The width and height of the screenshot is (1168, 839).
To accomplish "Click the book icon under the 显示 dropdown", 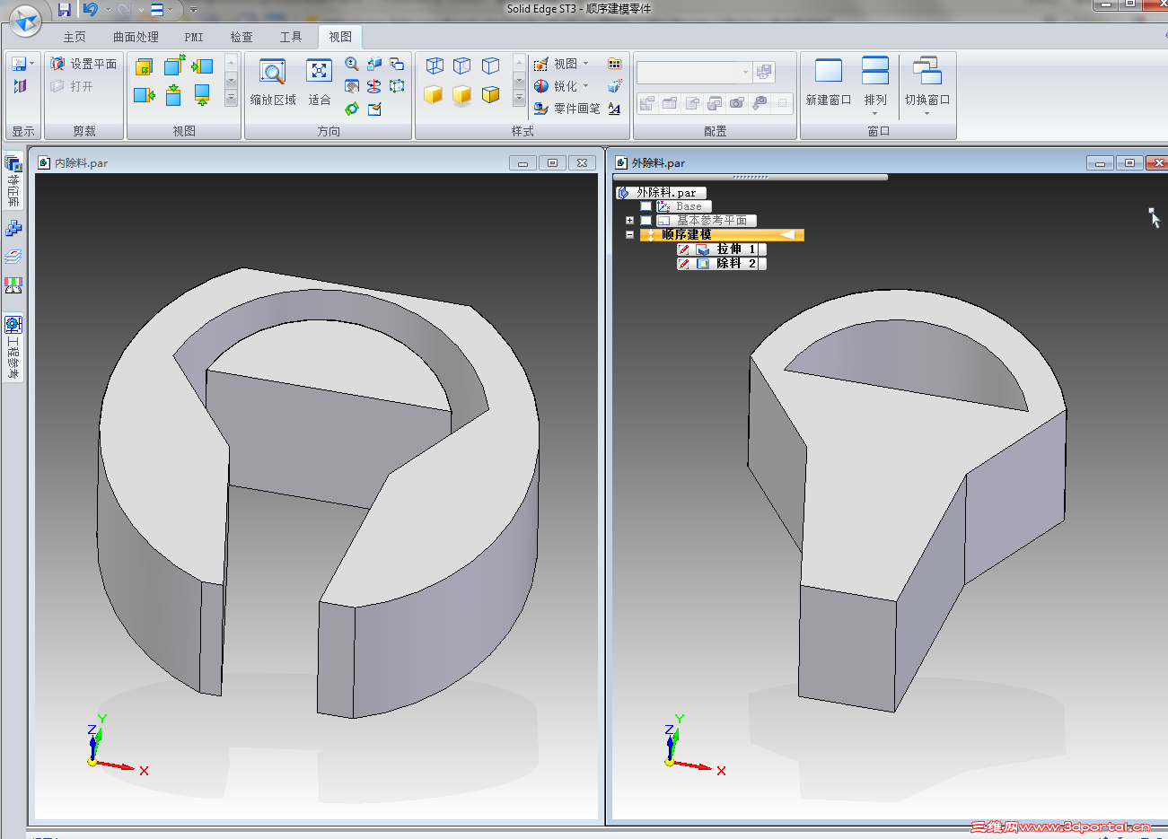I will [20, 87].
